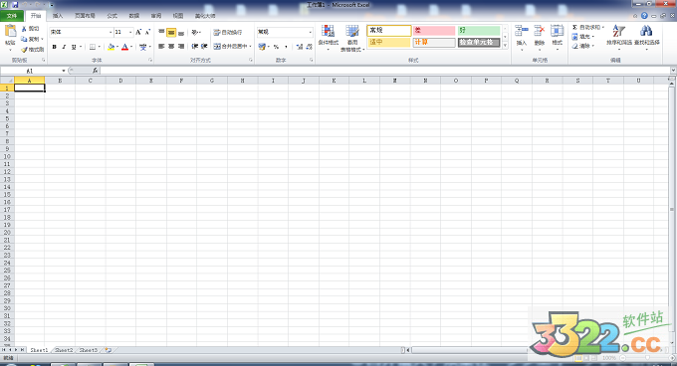
Task: Click the Insert cells icon
Action: click(x=521, y=31)
